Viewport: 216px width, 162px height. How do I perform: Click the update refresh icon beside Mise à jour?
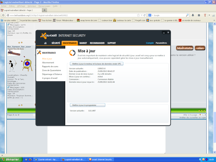pos(72,53)
